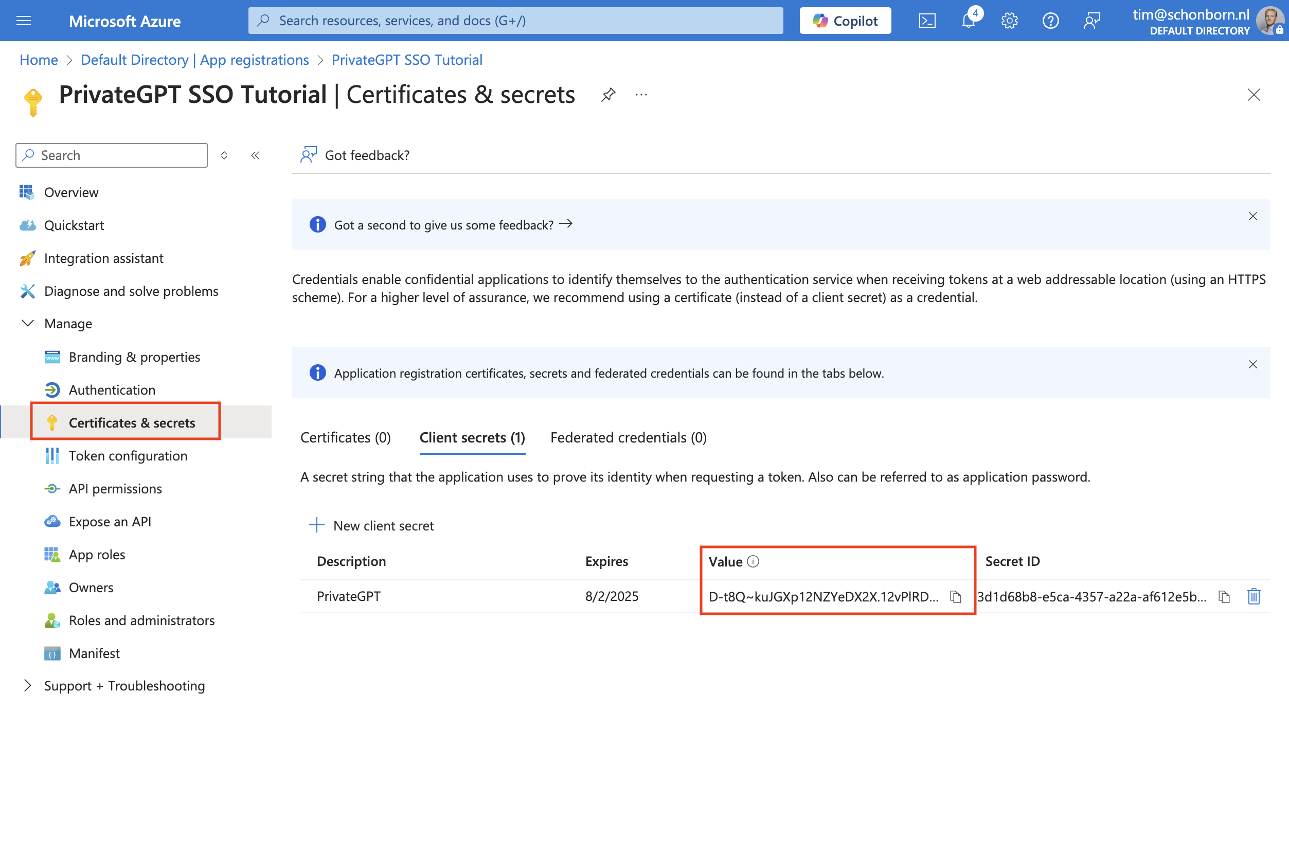
Task: Close the Certificates & secrets blade
Action: [x=1253, y=95]
